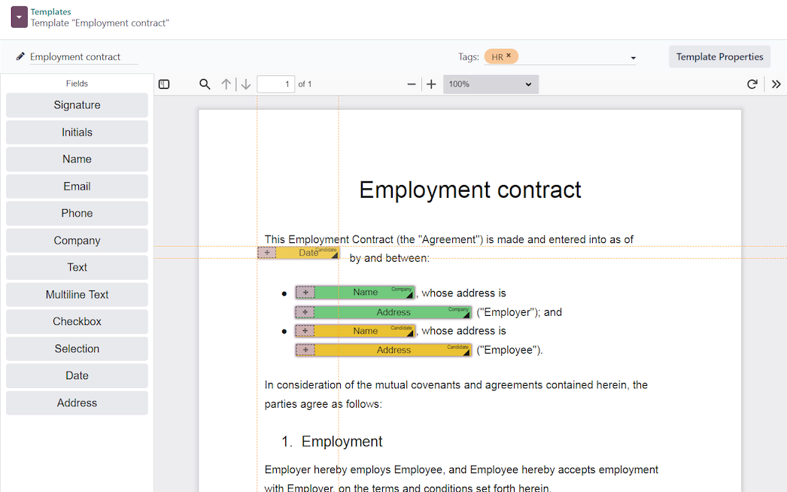Add a Checkbox field from the Fields panel
This screenshot has width=787, height=492.
click(x=76, y=321)
